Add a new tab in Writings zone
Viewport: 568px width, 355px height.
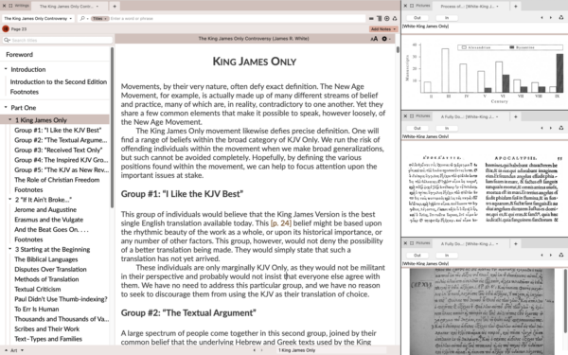[x=115, y=7]
